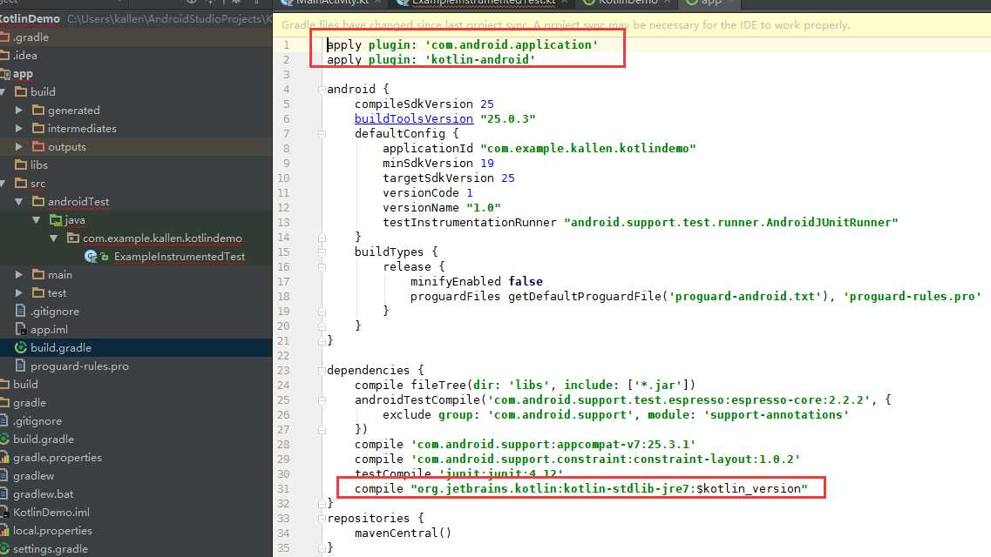Select the KotlinDemo.iml file

[136, 513]
